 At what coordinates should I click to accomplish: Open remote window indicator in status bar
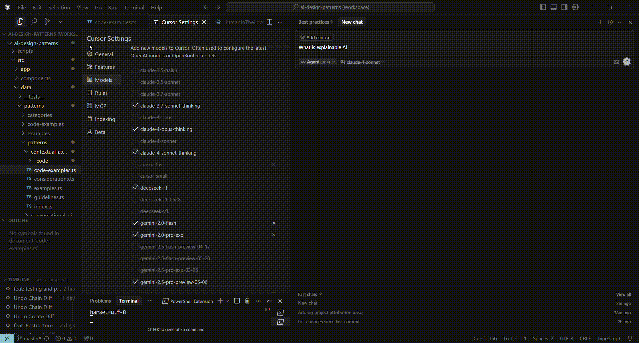point(7,339)
